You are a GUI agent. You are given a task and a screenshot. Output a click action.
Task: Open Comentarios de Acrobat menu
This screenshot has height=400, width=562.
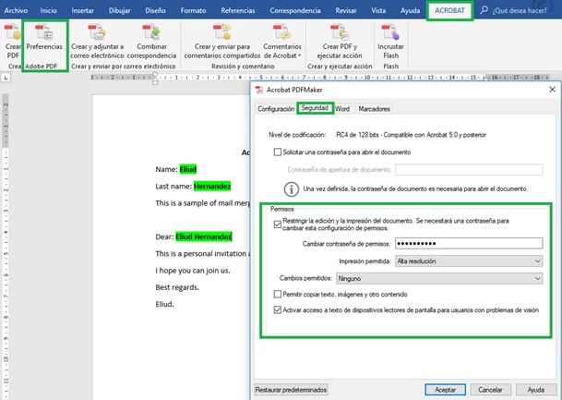282,42
